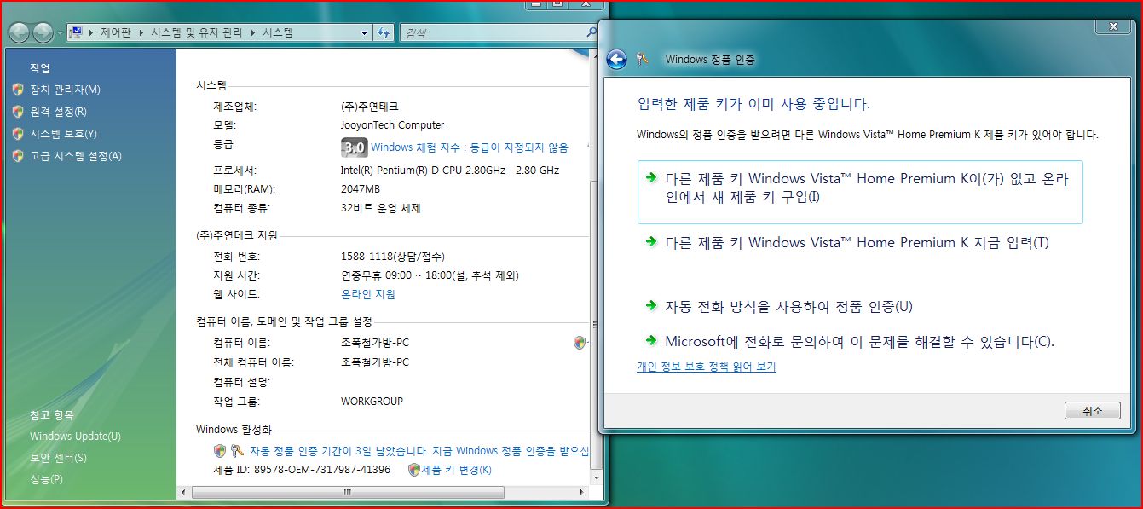This screenshot has width=1143, height=509.
Task: Click the Explorer window back arrow button
Action: [20, 32]
